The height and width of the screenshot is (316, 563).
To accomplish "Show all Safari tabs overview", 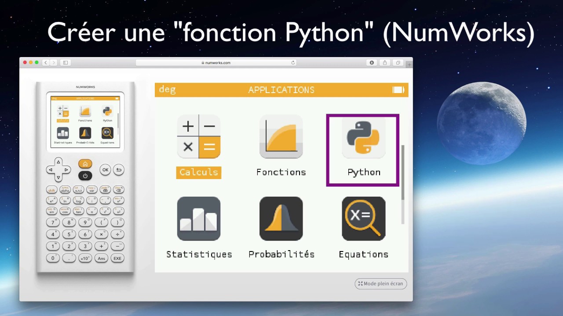I will (398, 63).
